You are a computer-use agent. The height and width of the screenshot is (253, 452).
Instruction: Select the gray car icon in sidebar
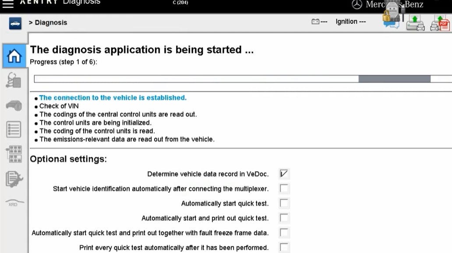pyautogui.click(x=14, y=105)
